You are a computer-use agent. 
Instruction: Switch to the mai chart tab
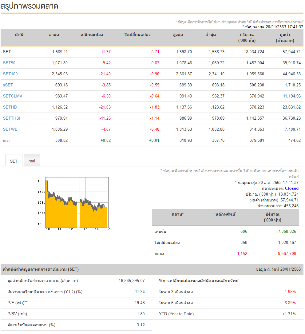coord(32,161)
